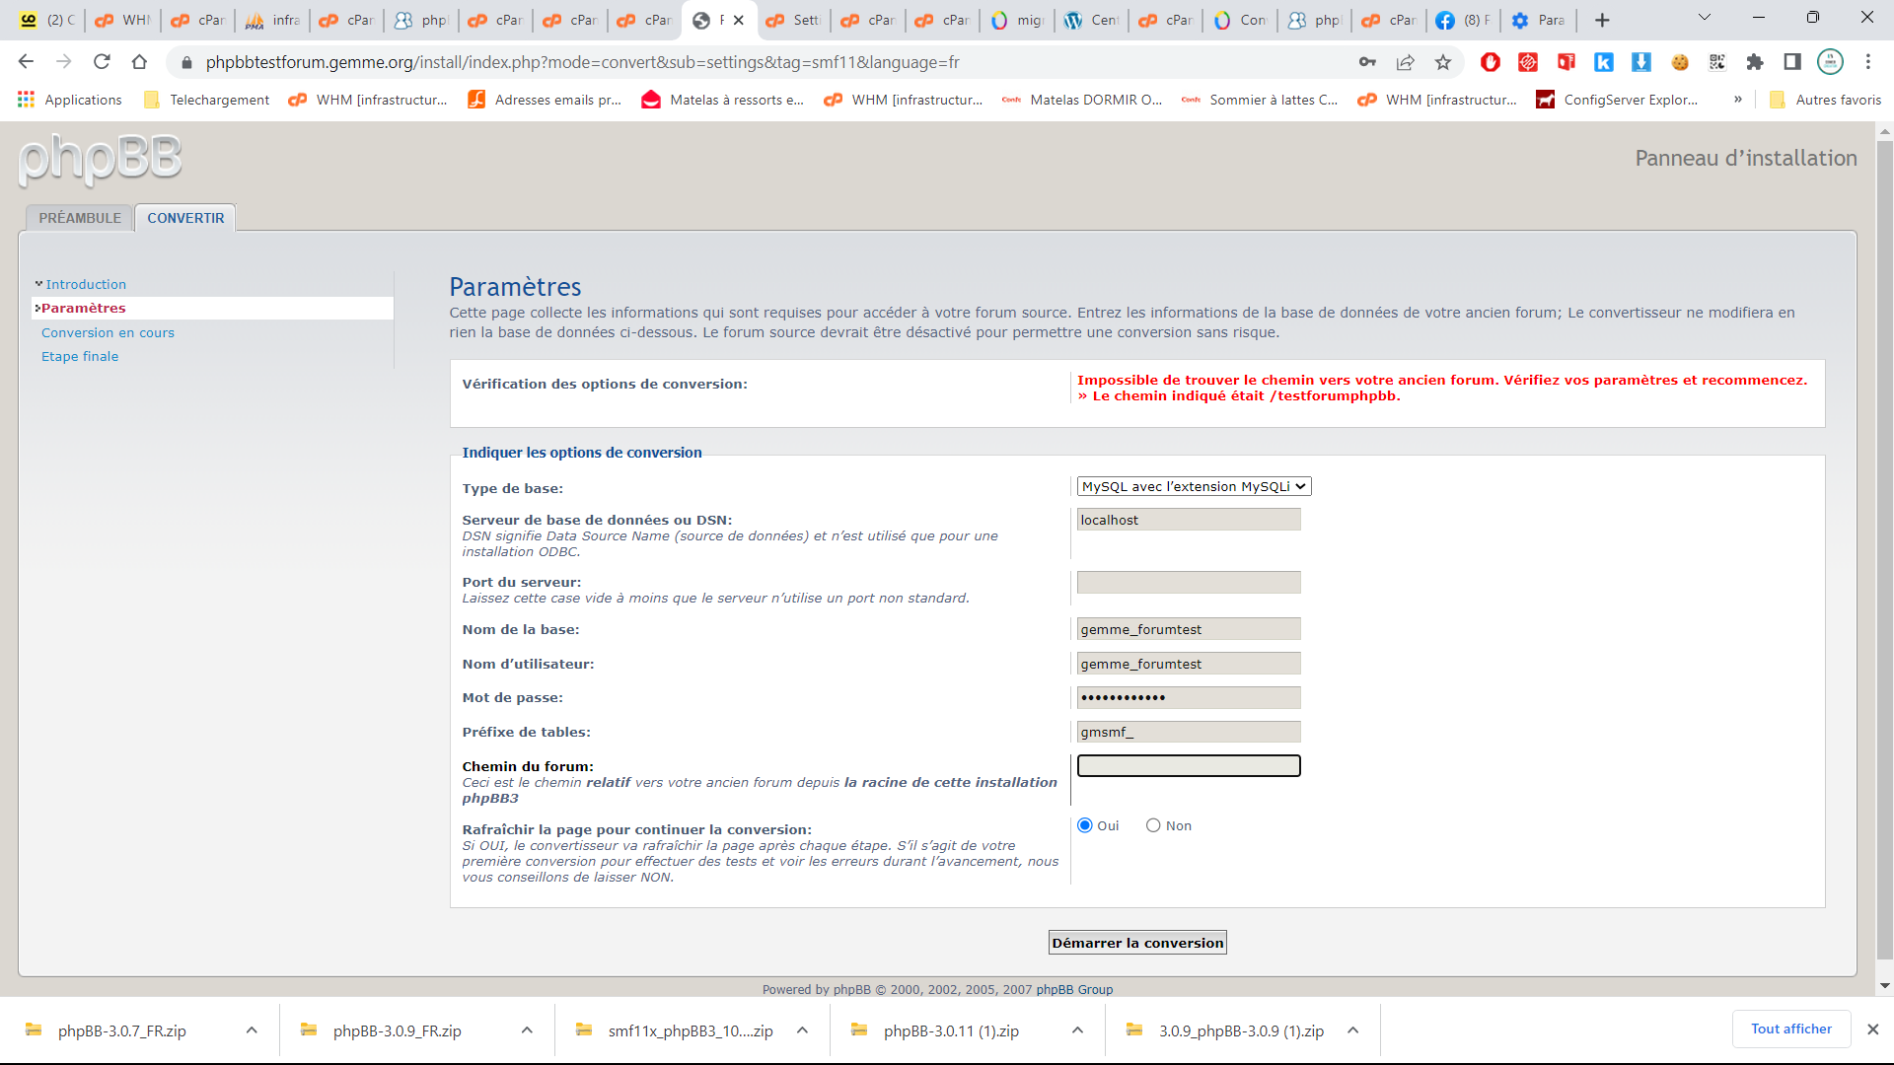This screenshot has height=1065, width=1894.
Task: Click the Chemin du forum input field
Action: tap(1188, 766)
